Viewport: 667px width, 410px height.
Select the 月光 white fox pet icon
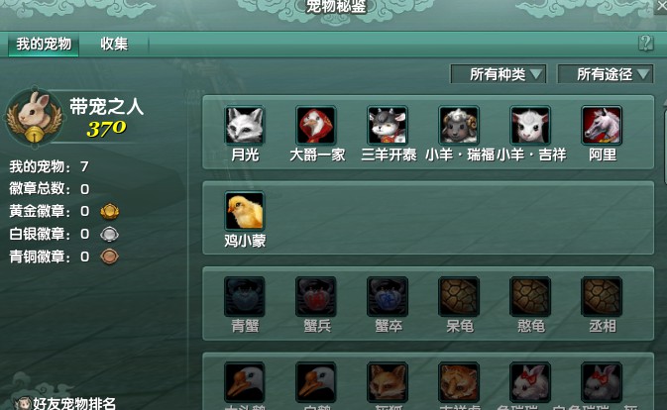point(245,126)
